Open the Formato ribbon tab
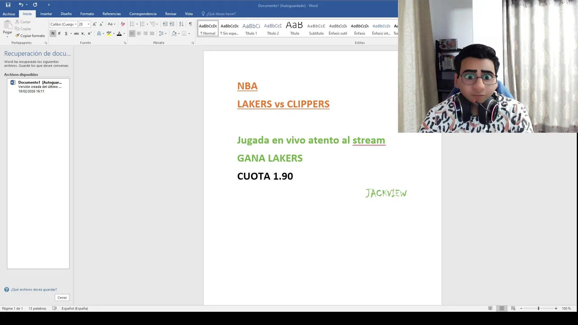The height and width of the screenshot is (325, 578). [x=87, y=14]
